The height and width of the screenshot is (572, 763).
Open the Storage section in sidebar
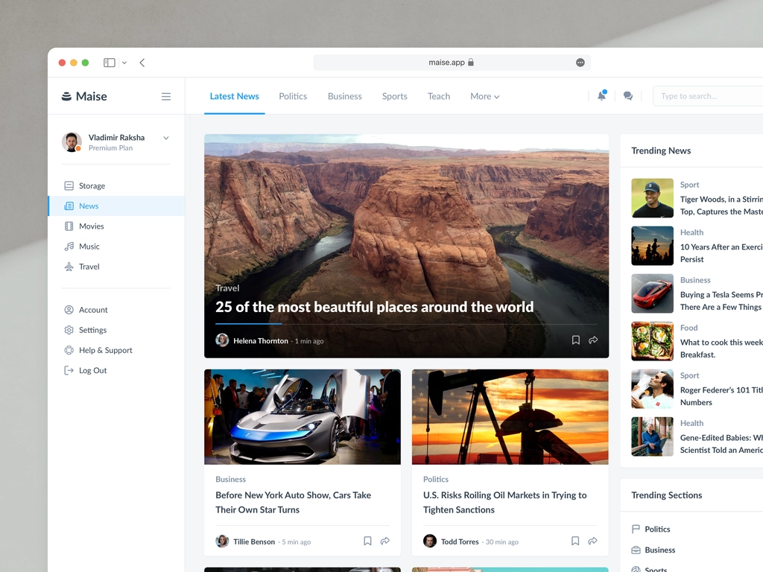pos(92,186)
